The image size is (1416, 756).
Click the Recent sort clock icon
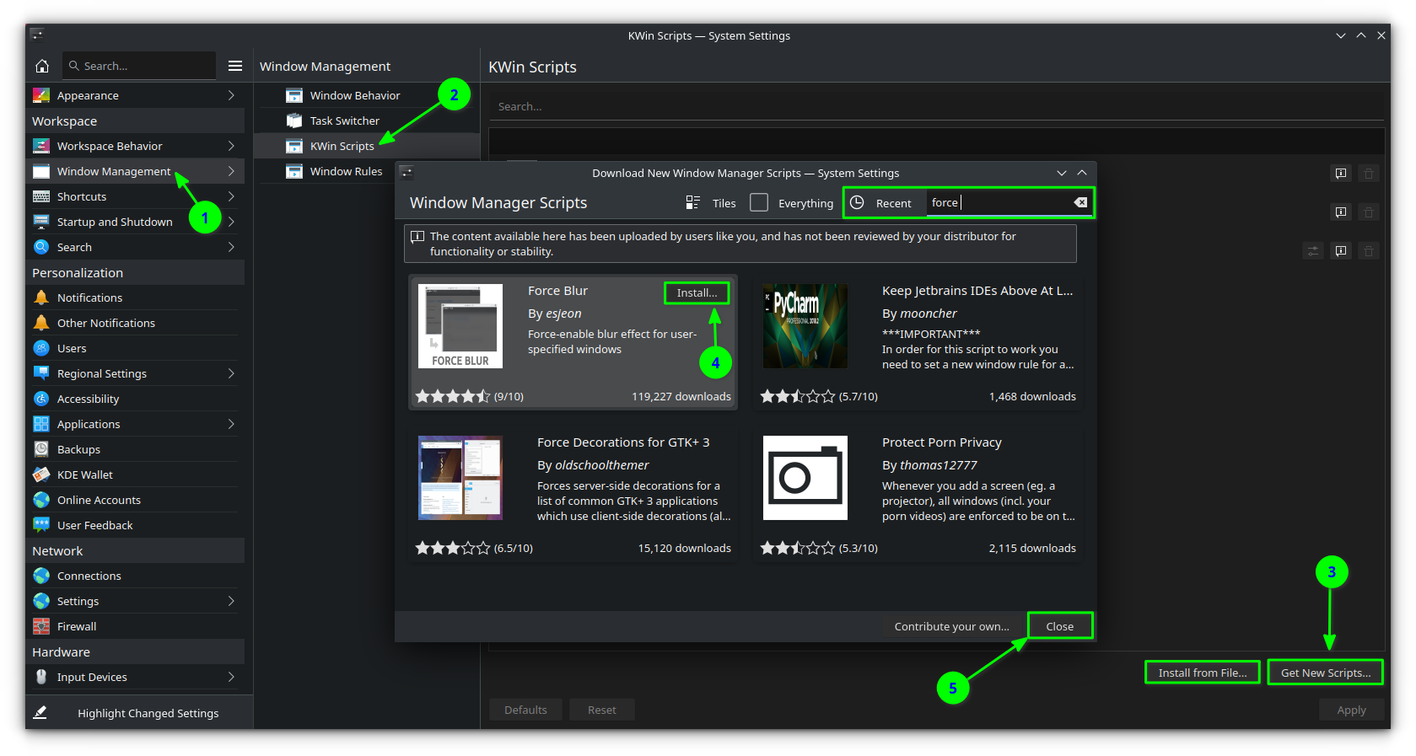tap(857, 202)
